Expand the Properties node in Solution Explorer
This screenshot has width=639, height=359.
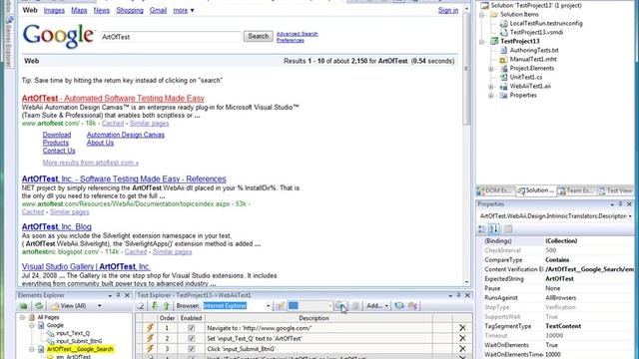click(491, 96)
